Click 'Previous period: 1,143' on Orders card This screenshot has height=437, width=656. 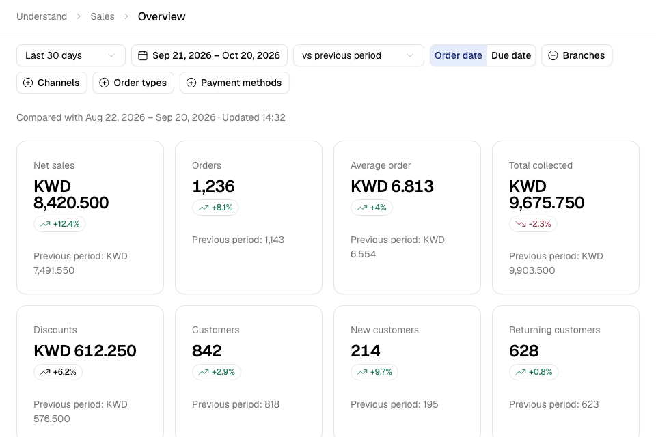[x=238, y=240]
